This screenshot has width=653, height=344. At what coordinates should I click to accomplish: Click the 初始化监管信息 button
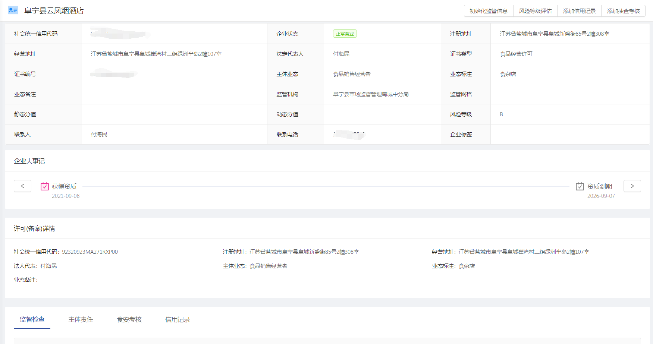coord(489,11)
